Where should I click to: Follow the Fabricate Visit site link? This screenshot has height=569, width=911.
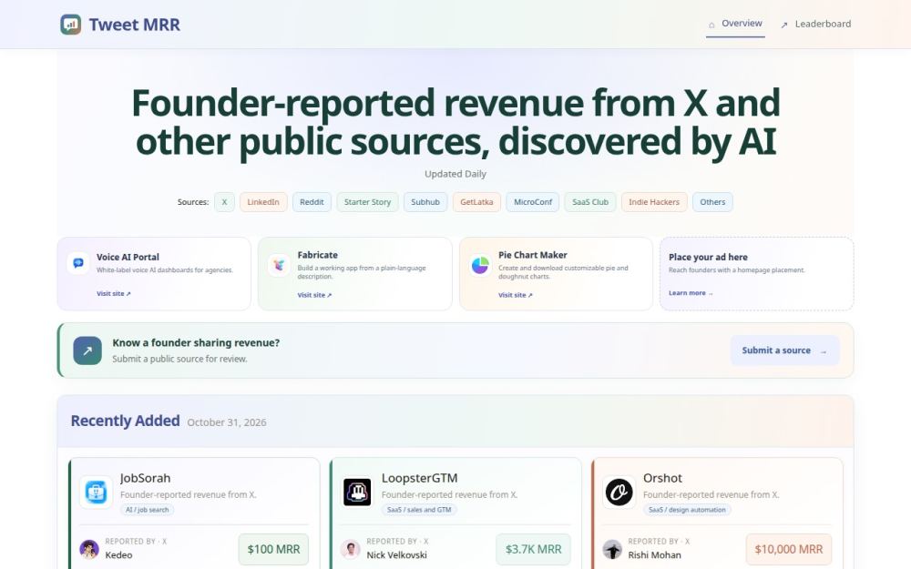point(314,295)
